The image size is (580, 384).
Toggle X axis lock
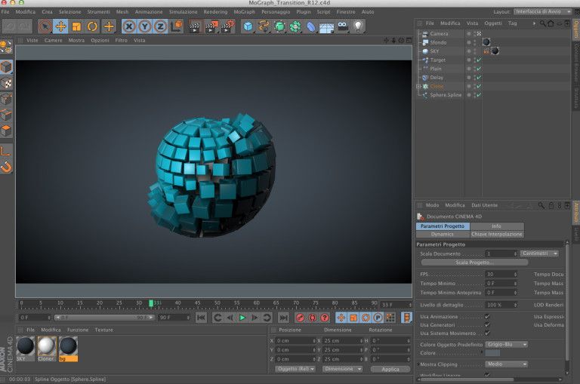[x=129, y=26]
